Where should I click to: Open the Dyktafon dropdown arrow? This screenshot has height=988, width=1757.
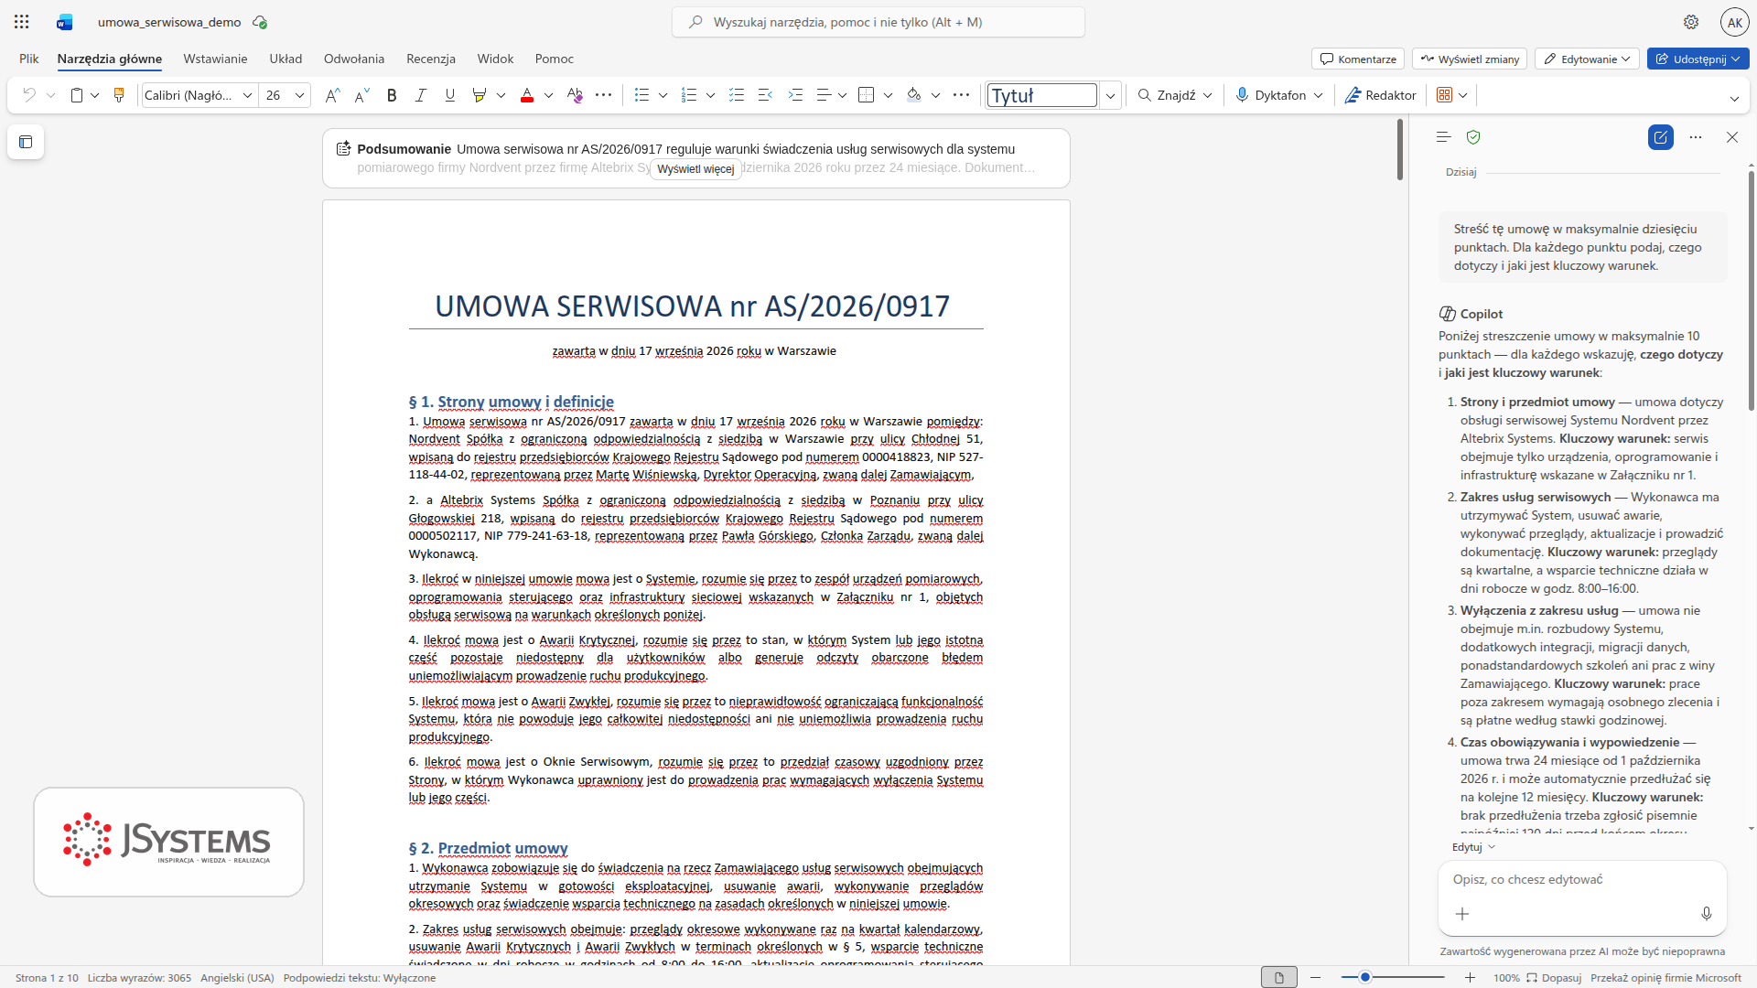[1319, 95]
